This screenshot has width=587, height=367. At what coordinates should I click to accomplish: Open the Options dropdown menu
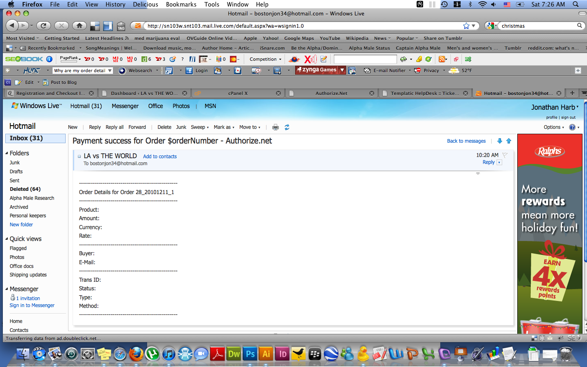tap(554, 127)
